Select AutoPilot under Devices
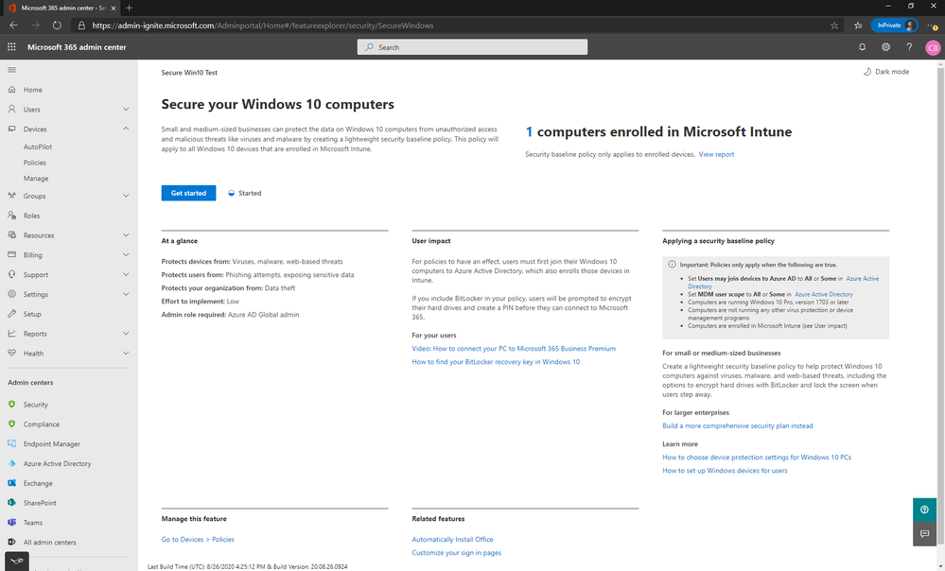Screen dimensions: 945x571 click(38, 147)
